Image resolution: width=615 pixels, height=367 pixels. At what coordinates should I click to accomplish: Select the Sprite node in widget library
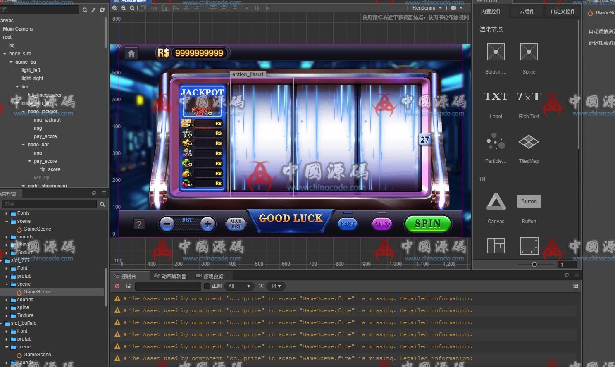(529, 52)
